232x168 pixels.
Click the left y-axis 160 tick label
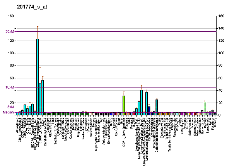tap(11, 16)
